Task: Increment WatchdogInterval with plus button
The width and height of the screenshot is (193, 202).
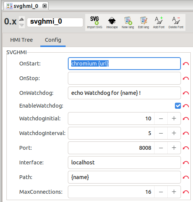Action: click(174, 133)
